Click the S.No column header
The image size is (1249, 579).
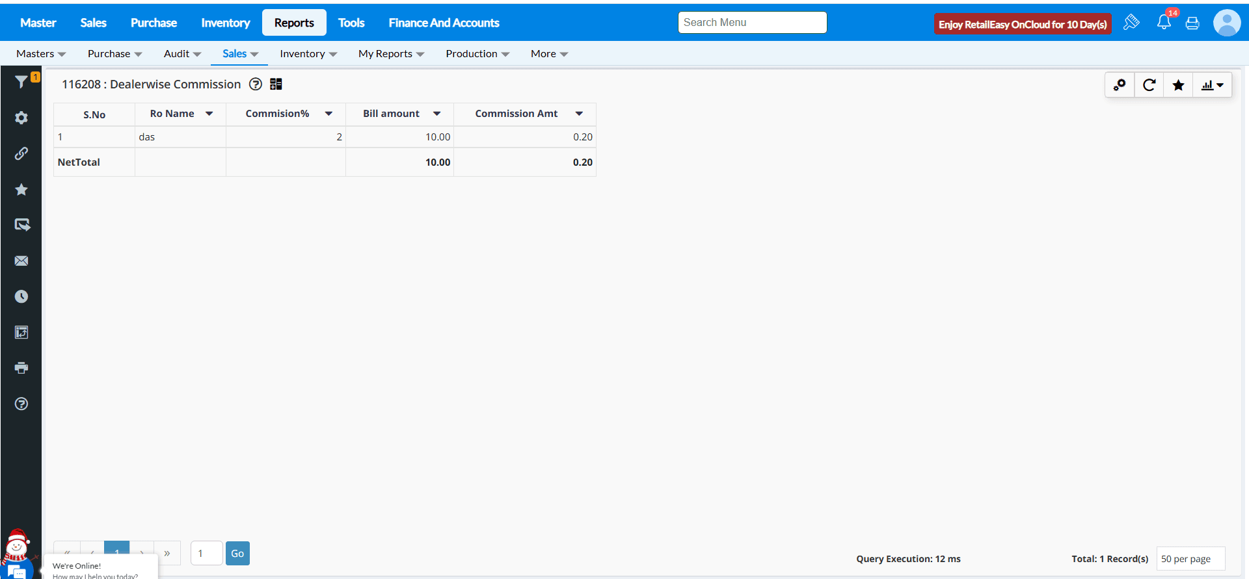click(x=94, y=114)
